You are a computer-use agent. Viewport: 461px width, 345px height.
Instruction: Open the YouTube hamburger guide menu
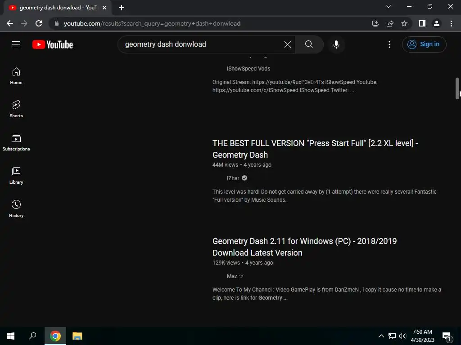pos(16,44)
